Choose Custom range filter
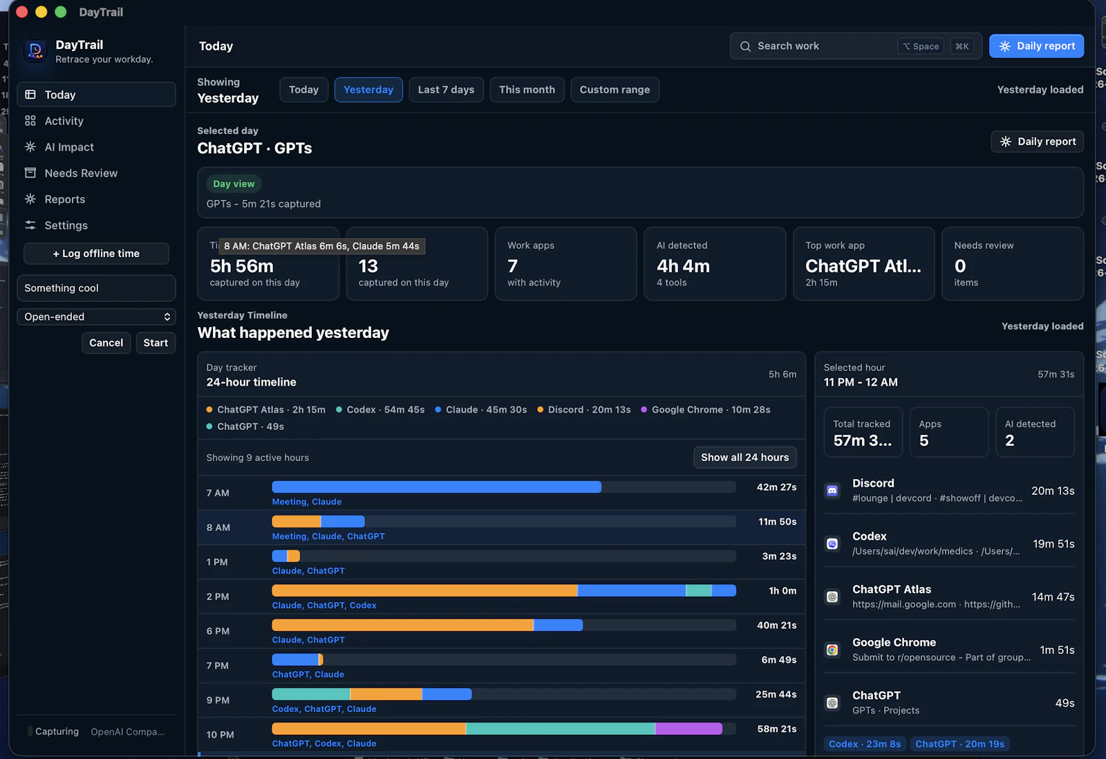This screenshot has height=759, width=1106. click(615, 90)
